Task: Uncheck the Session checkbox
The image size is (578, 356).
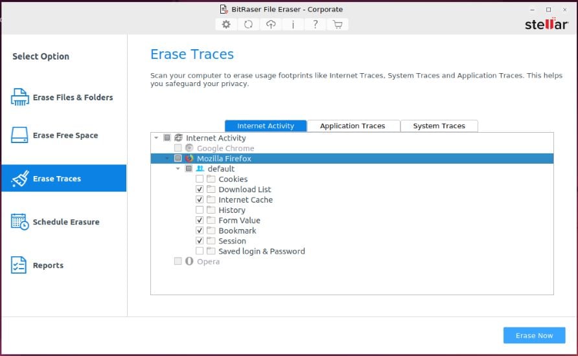Action: click(200, 241)
